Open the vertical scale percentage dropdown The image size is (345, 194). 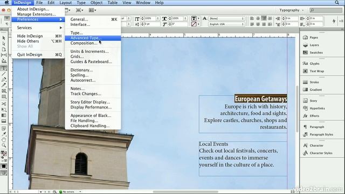coord(157,18)
